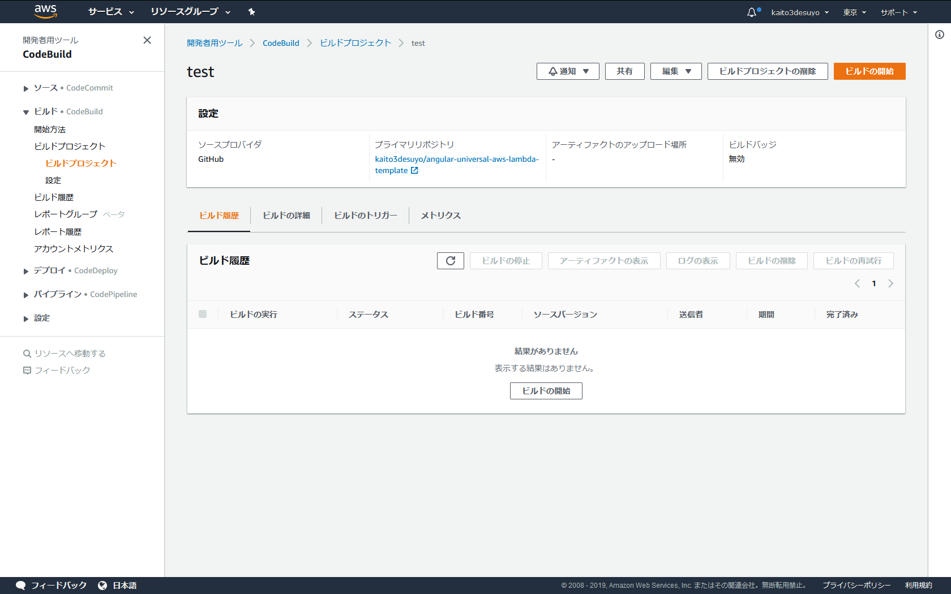Open external link icon beside repository name
This screenshot has height=594, width=951.
tap(414, 170)
